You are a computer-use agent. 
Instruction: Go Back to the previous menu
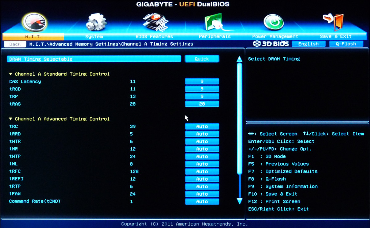coord(15,44)
